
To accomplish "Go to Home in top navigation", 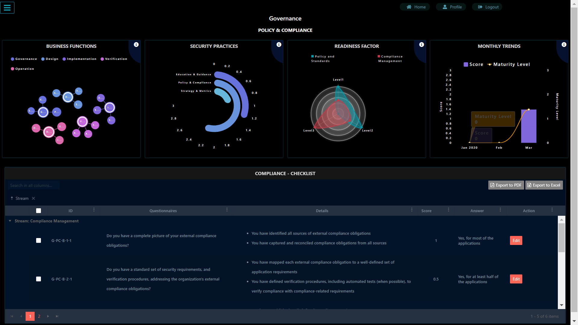I will tap(415, 7).
